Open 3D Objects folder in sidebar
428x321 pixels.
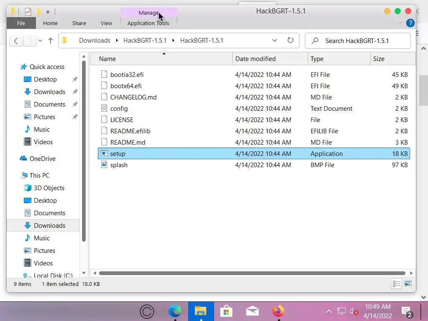[49, 188]
